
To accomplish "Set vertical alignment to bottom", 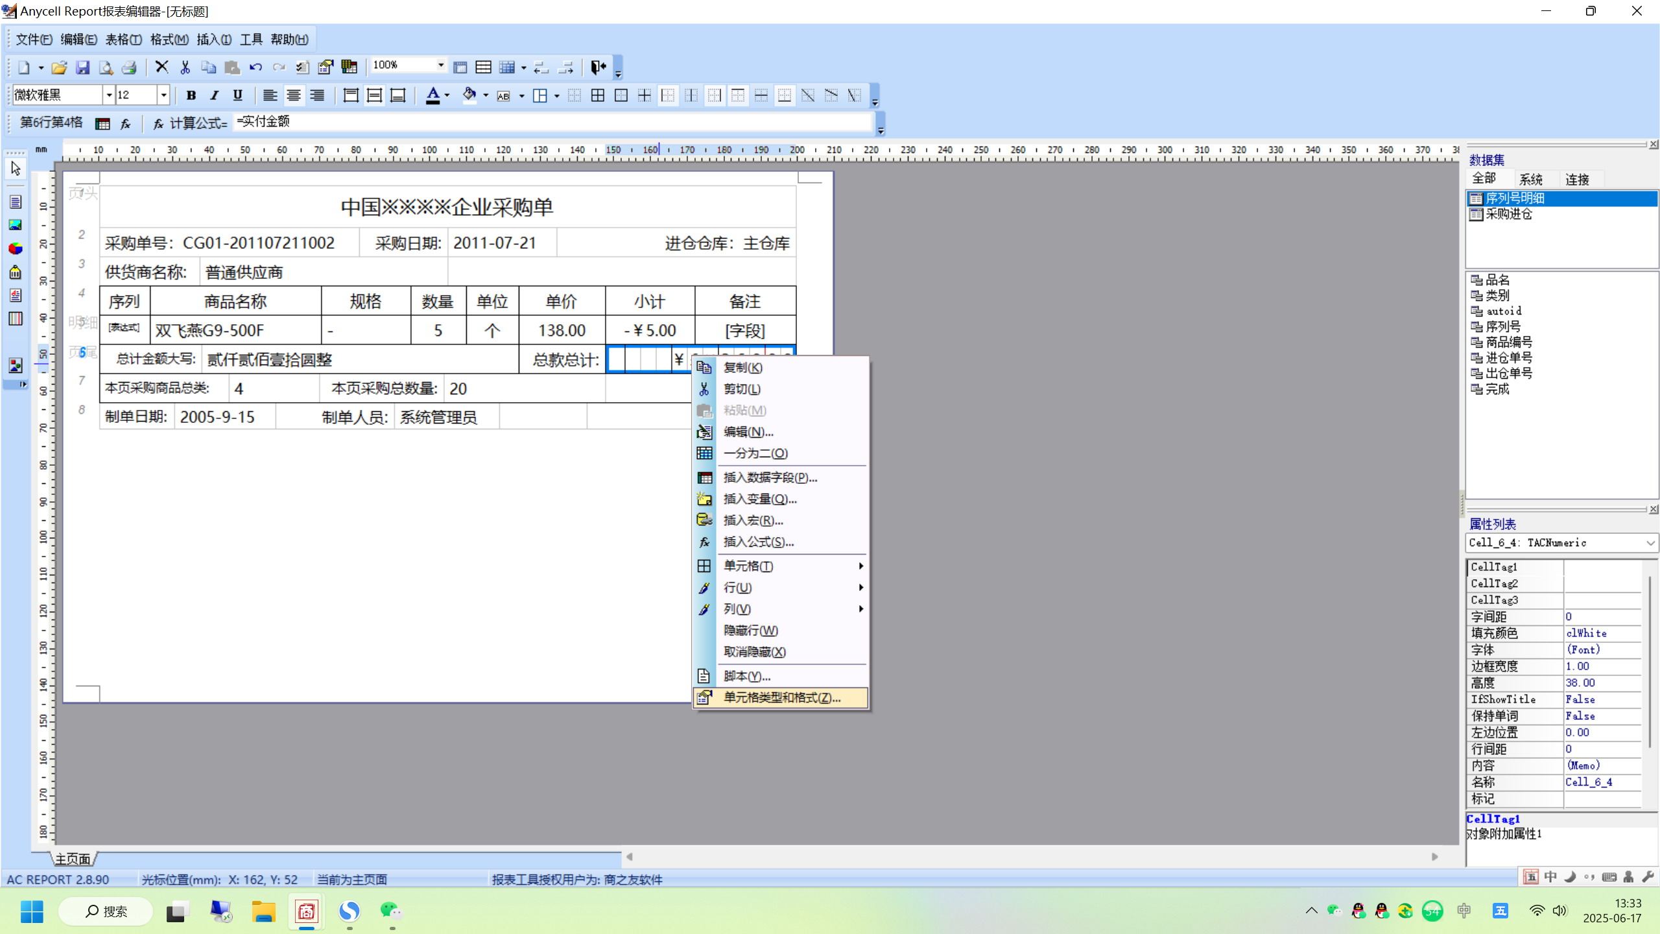I will (x=397, y=96).
